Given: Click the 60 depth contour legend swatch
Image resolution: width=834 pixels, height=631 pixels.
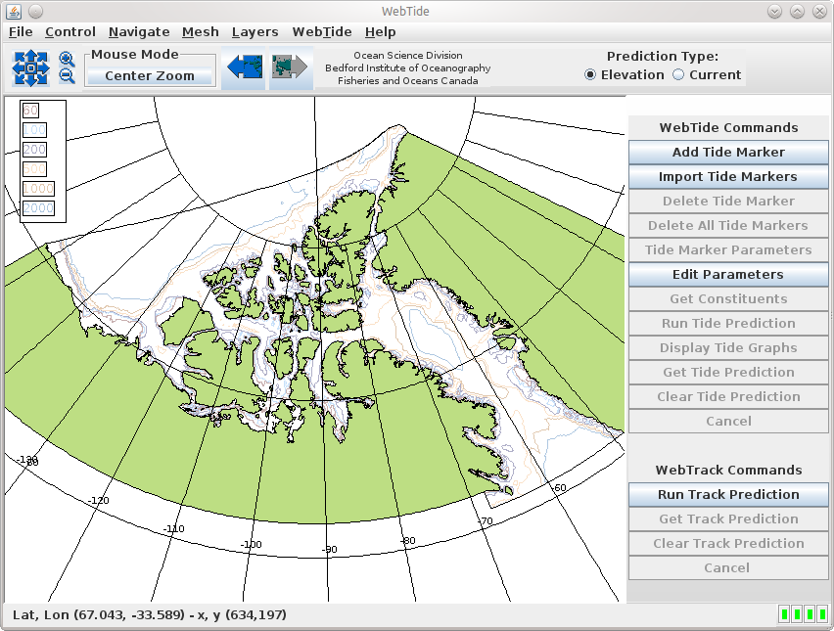Looking at the screenshot, I should click(30, 111).
